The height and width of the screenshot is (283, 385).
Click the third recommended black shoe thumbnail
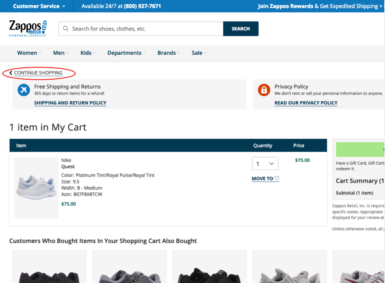coord(210,266)
